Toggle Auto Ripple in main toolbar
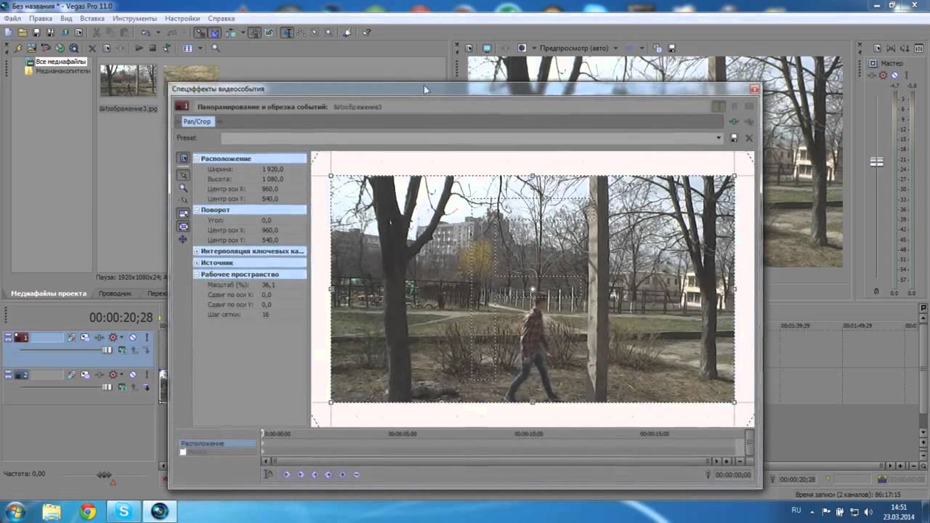 coord(230,33)
